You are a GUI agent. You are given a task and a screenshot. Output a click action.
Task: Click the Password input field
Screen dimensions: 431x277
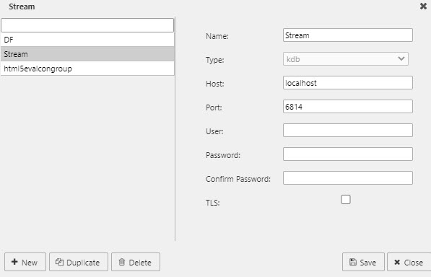[348, 154]
